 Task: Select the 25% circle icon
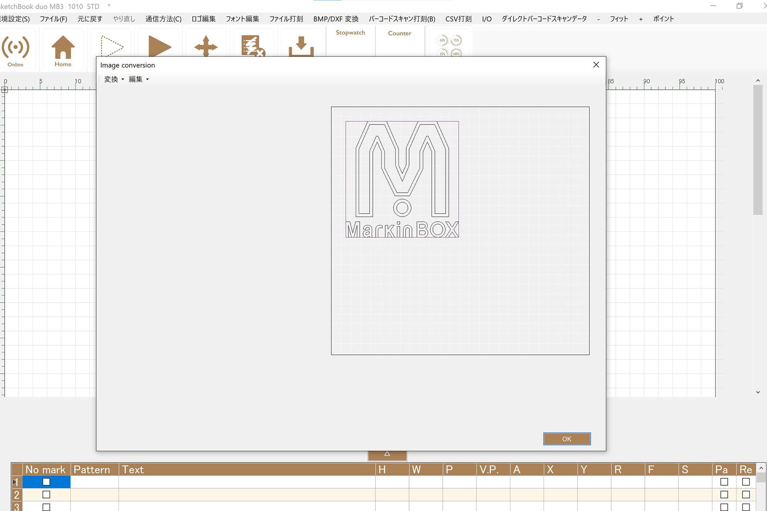tap(442, 53)
